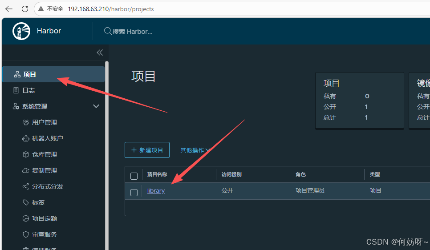This screenshot has width=430, height=250.
Task: Sort by 访问级别 column header
Action: coord(231,174)
